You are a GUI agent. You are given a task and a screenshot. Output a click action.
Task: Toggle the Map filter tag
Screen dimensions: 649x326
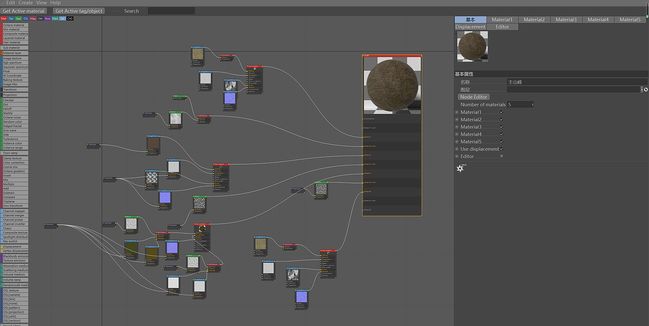coord(33,18)
